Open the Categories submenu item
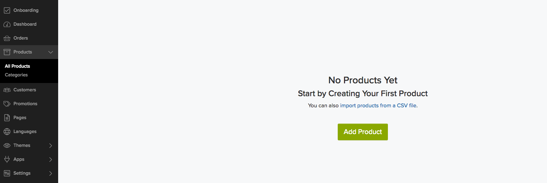Screen dimensions: 547x183 point(16,75)
